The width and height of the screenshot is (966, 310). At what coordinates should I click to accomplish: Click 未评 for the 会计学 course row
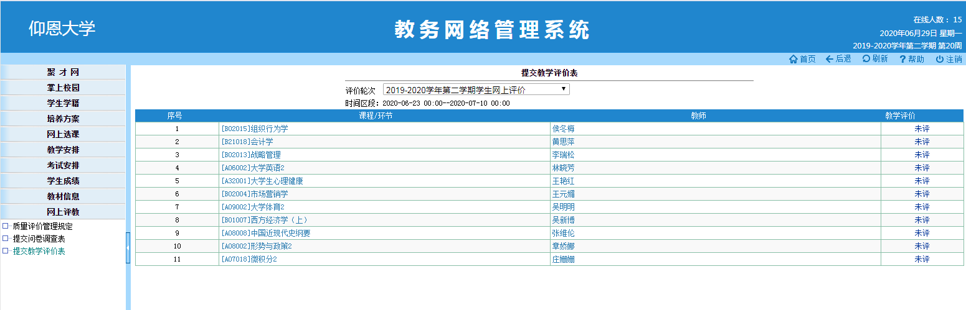coord(922,142)
